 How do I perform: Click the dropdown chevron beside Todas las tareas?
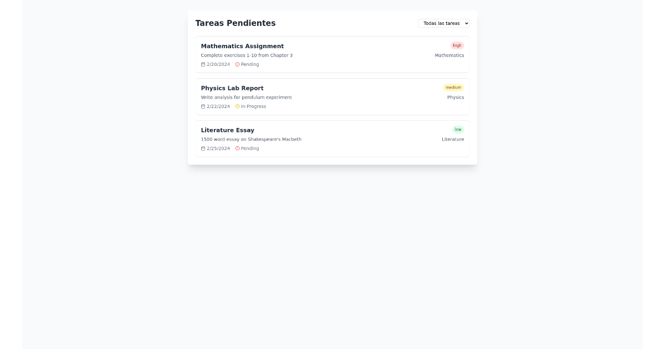click(465, 23)
